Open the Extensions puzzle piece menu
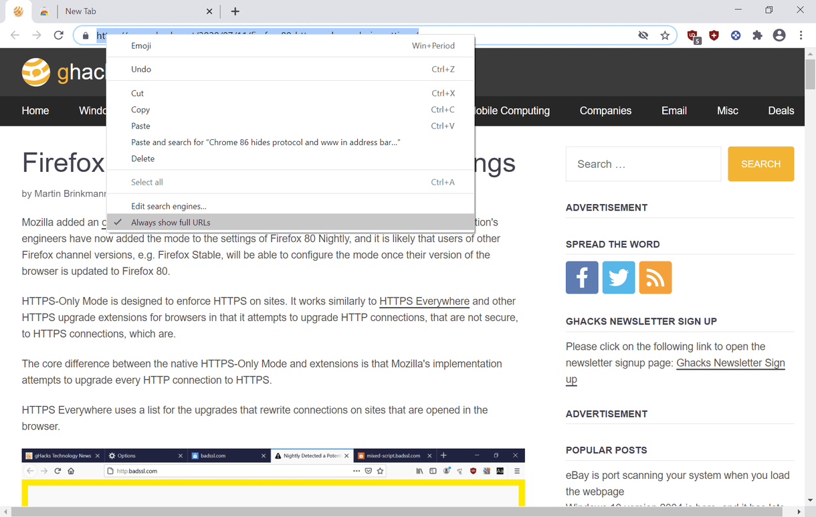Image resolution: width=816 pixels, height=517 pixels. pos(757,35)
